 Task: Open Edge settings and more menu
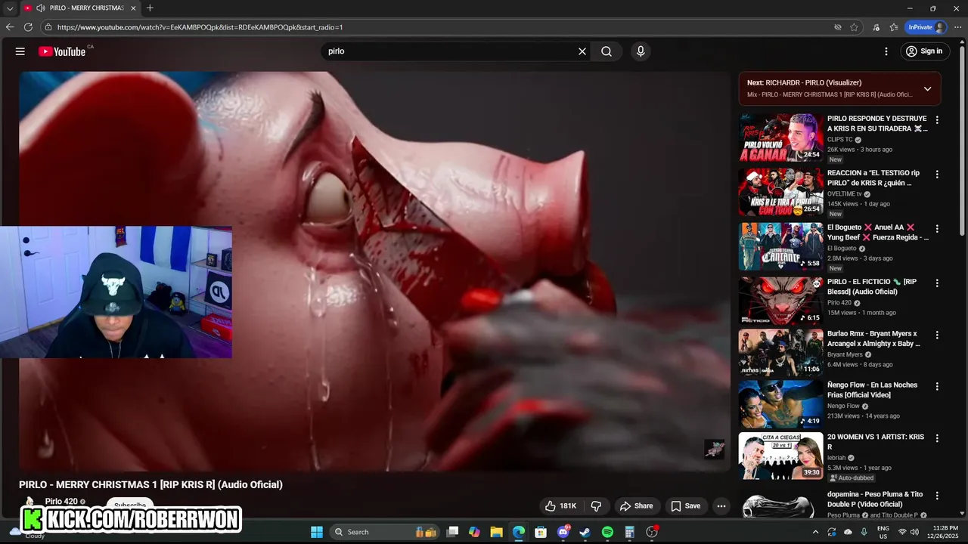957,27
